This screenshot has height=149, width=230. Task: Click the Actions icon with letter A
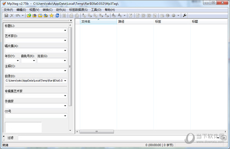click(x=114, y=15)
